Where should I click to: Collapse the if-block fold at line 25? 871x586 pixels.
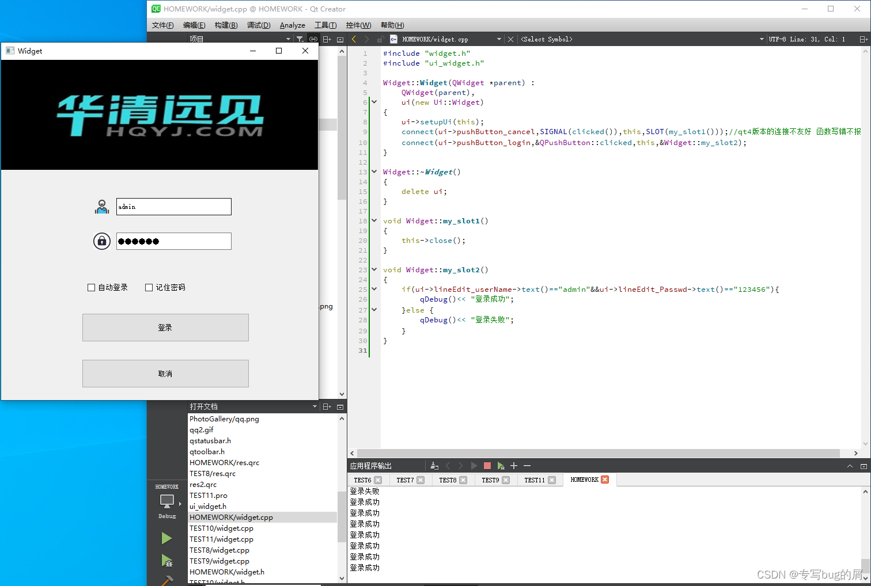pyautogui.click(x=374, y=289)
